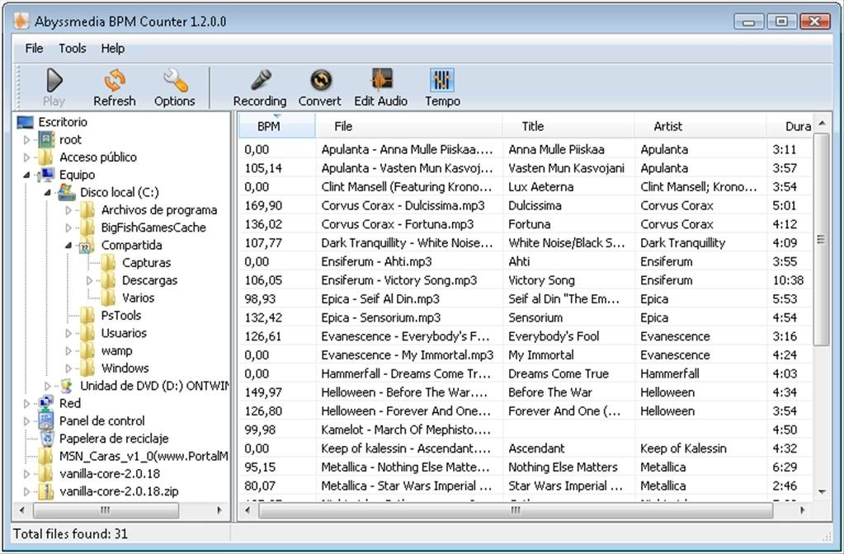Open the Tools menu
844x554 pixels.
[72, 49]
